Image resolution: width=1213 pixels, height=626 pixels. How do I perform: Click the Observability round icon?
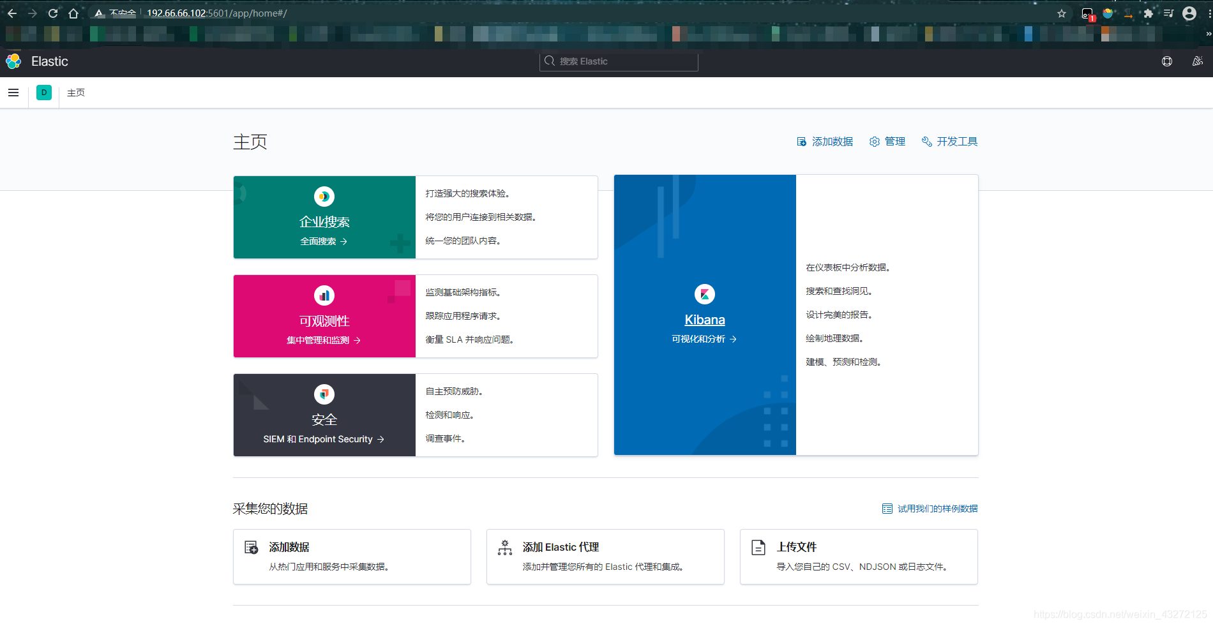pos(324,295)
